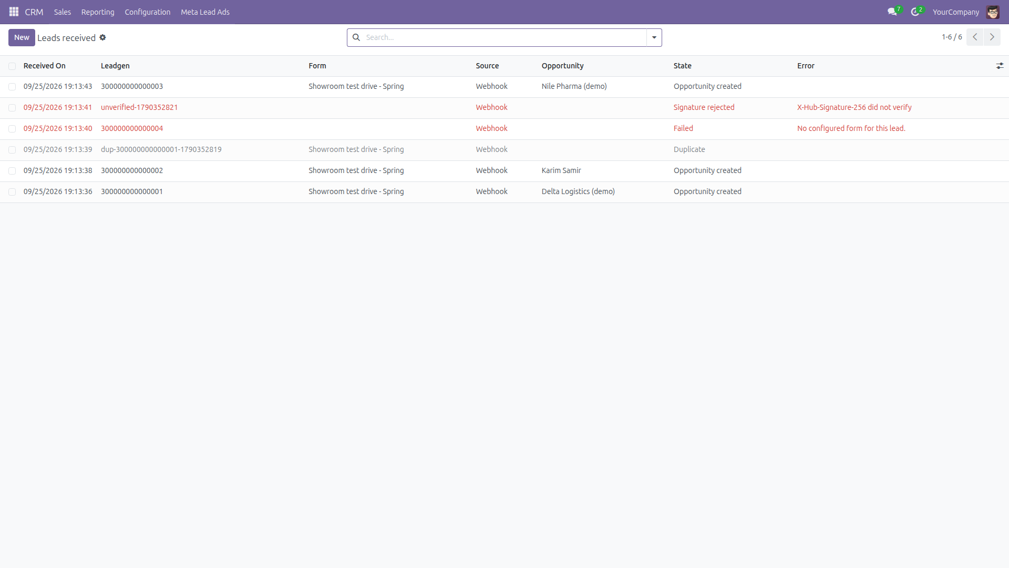Check the row for leadgen 300000000000001
Screen dimensions: 1009x568
[x=12, y=192]
